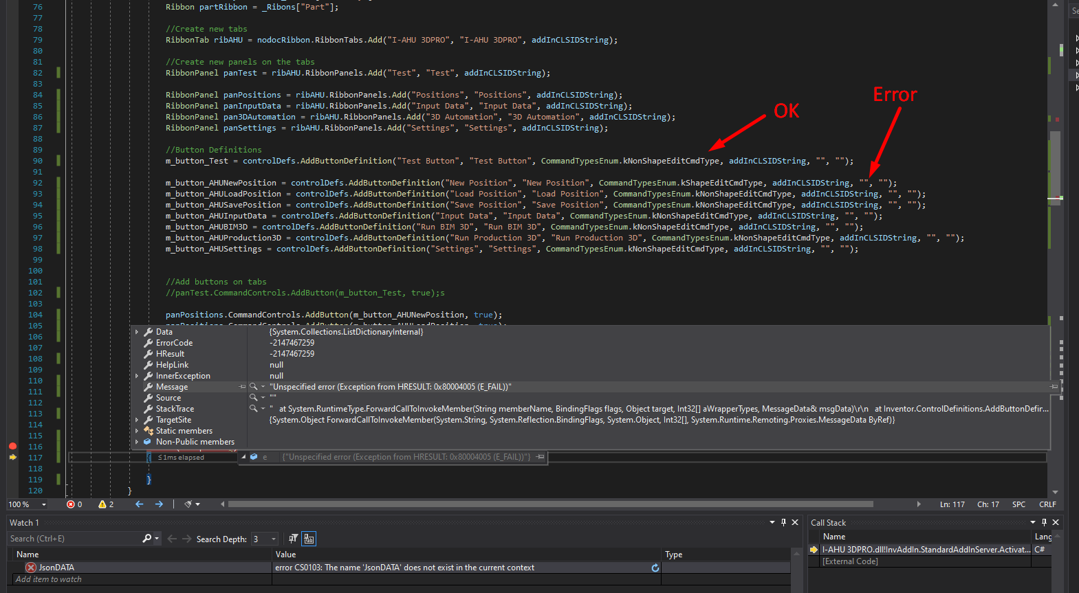The image size is (1079, 593).
Task: Click the Watch Type column header
Action: 726,555
